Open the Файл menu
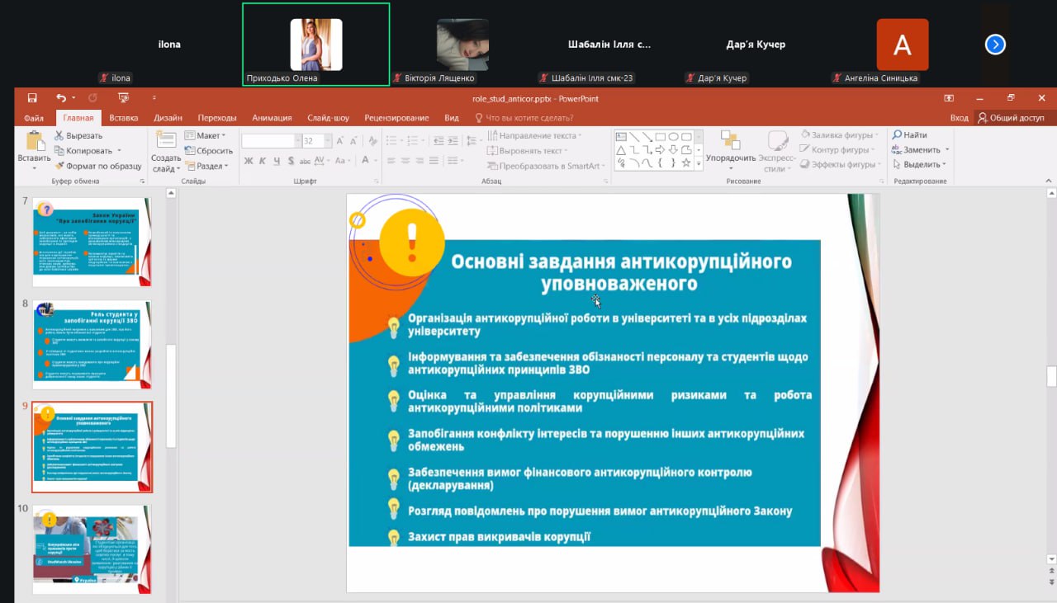Screen dimensions: 1057x603 [34, 118]
